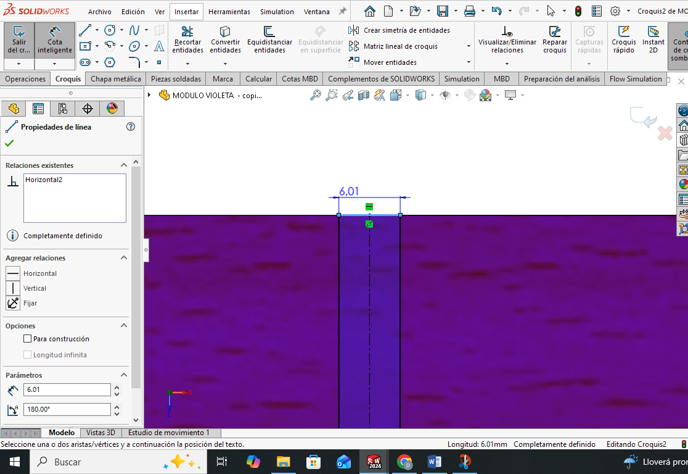Select the Polygon sketch tool
Viewport: 688px width, 474px height.
[x=110, y=62]
